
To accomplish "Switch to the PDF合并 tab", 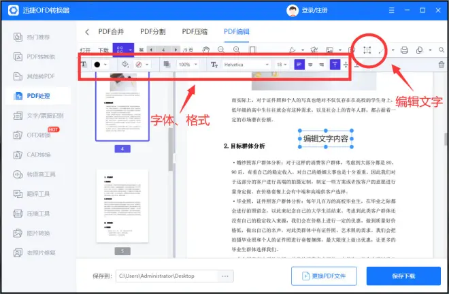I will point(111,31).
